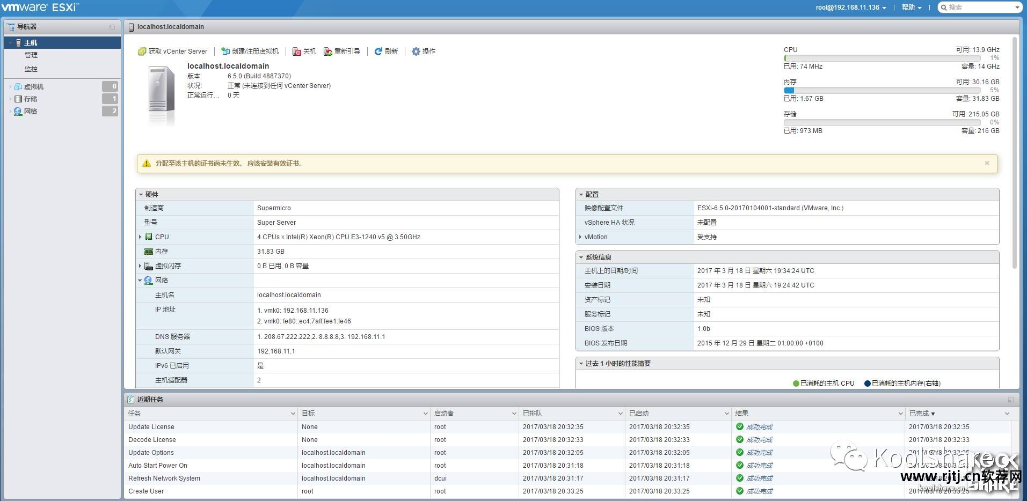The height and width of the screenshot is (501, 1027).
Task: Dismiss the certificate warning banner
Action: click(987, 163)
